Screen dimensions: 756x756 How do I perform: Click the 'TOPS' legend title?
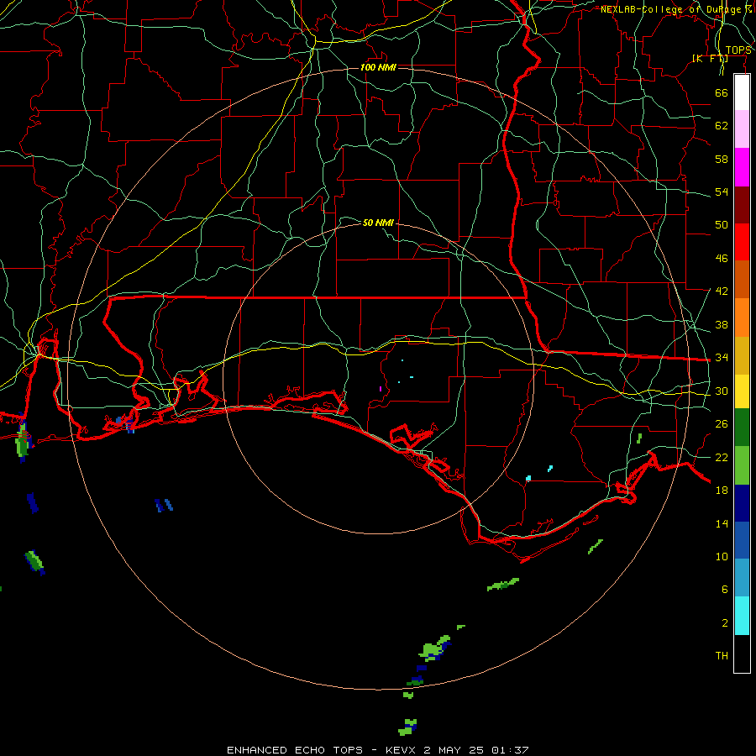[x=738, y=50]
